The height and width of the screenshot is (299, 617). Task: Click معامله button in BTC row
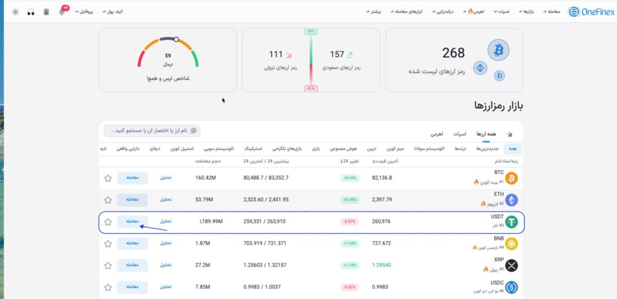pyautogui.click(x=132, y=178)
